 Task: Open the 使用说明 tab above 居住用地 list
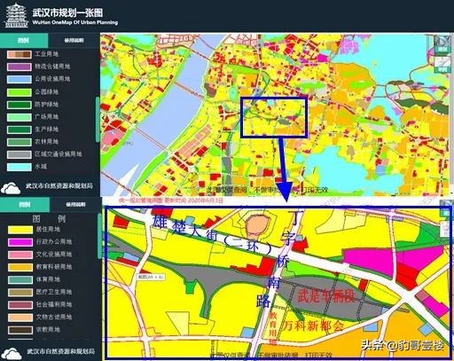[x=75, y=204]
